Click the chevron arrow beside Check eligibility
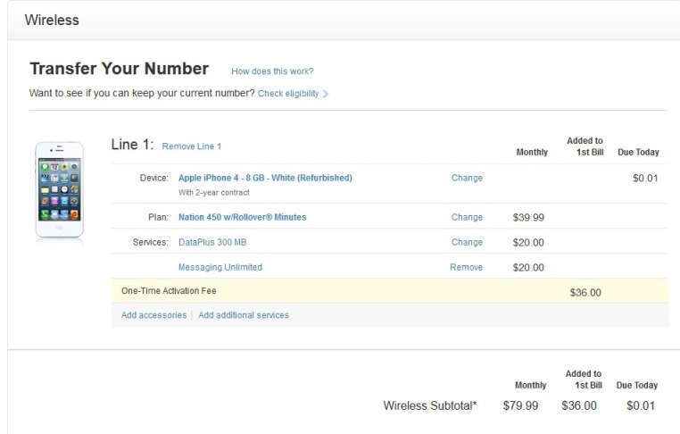This screenshot has height=434, width=680. pos(326,94)
